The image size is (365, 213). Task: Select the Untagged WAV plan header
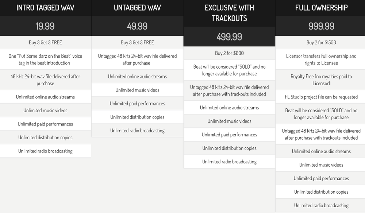137,8
